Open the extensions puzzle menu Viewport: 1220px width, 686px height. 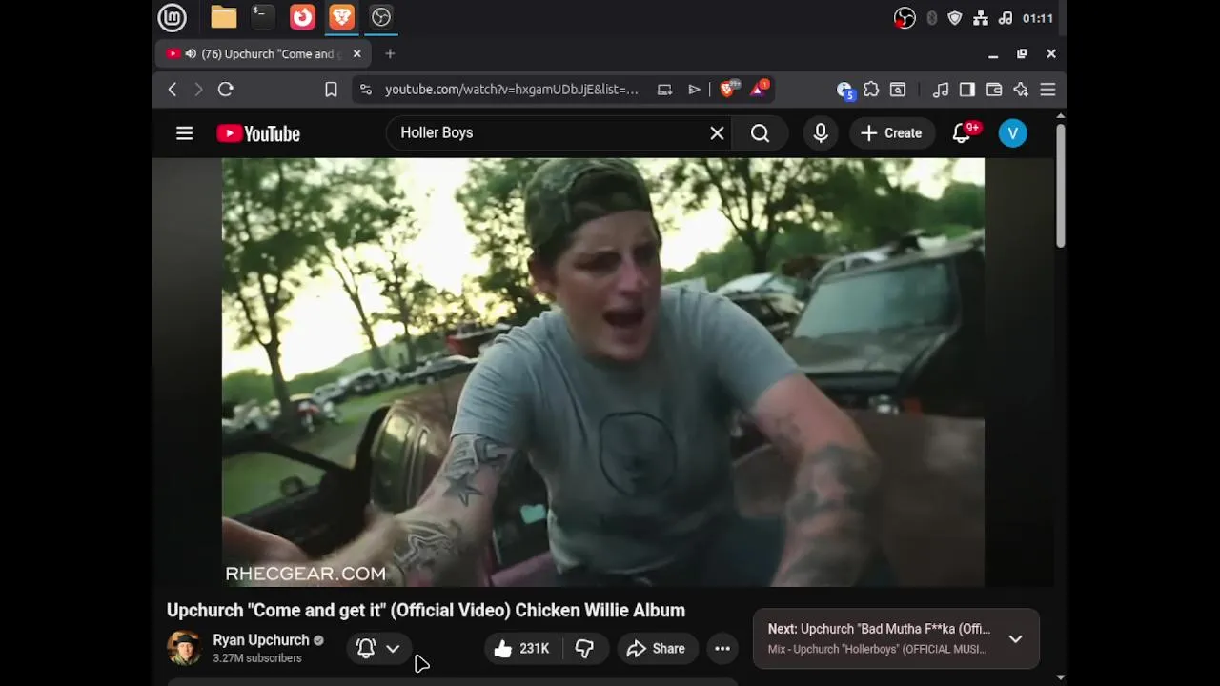(871, 90)
